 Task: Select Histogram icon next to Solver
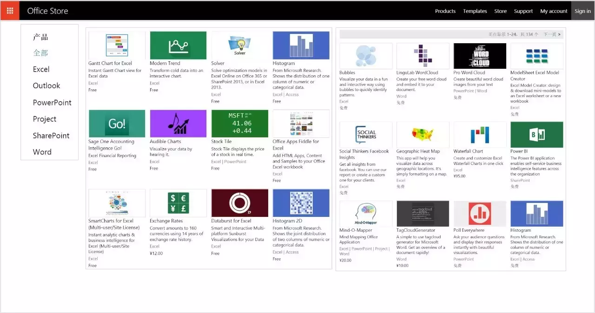pyautogui.click(x=301, y=45)
